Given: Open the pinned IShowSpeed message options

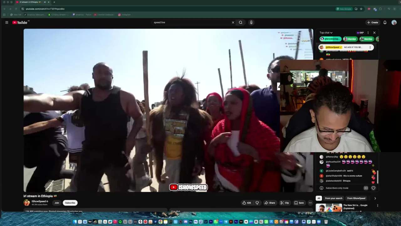Looking at the screenshot, I should pyautogui.click(x=370, y=47).
